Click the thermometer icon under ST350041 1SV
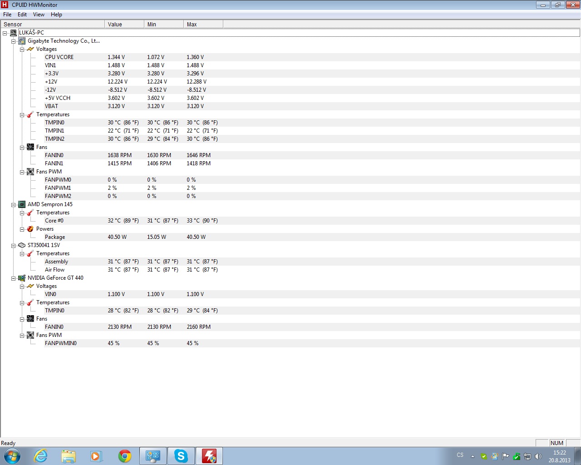The width and height of the screenshot is (581, 465). [30, 253]
